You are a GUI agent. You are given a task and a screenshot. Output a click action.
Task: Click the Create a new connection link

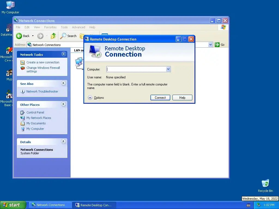click(43, 62)
